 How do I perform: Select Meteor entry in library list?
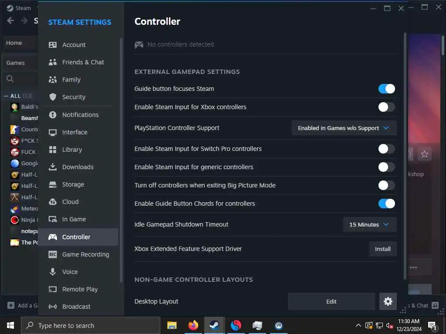[24, 208]
